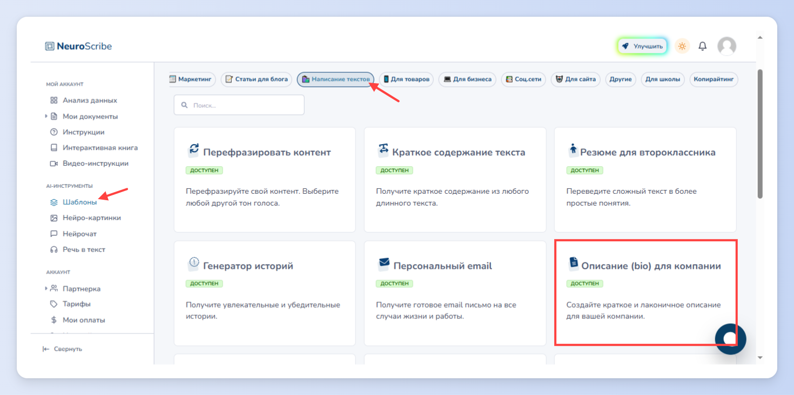Click Доступен badge under Перефразировать контент
794x395 pixels.
pyautogui.click(x=204, y=170)
